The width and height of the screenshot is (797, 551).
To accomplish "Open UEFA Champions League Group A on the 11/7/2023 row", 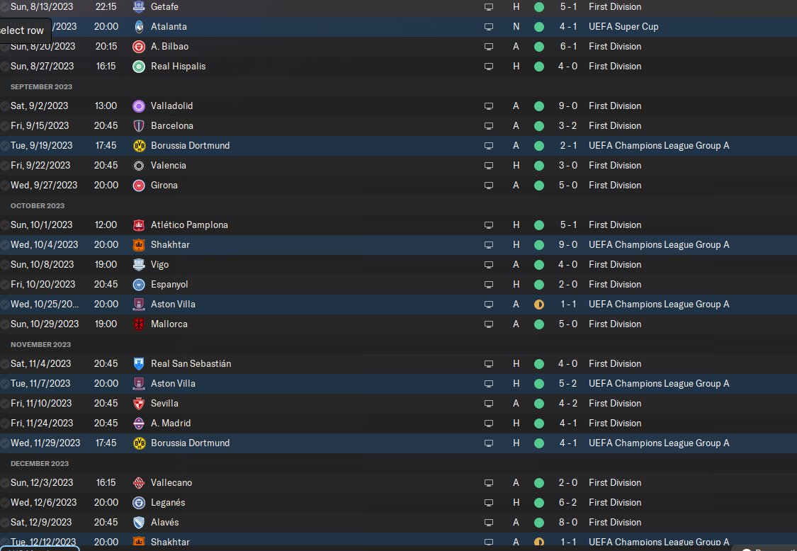I will (659, 384).
